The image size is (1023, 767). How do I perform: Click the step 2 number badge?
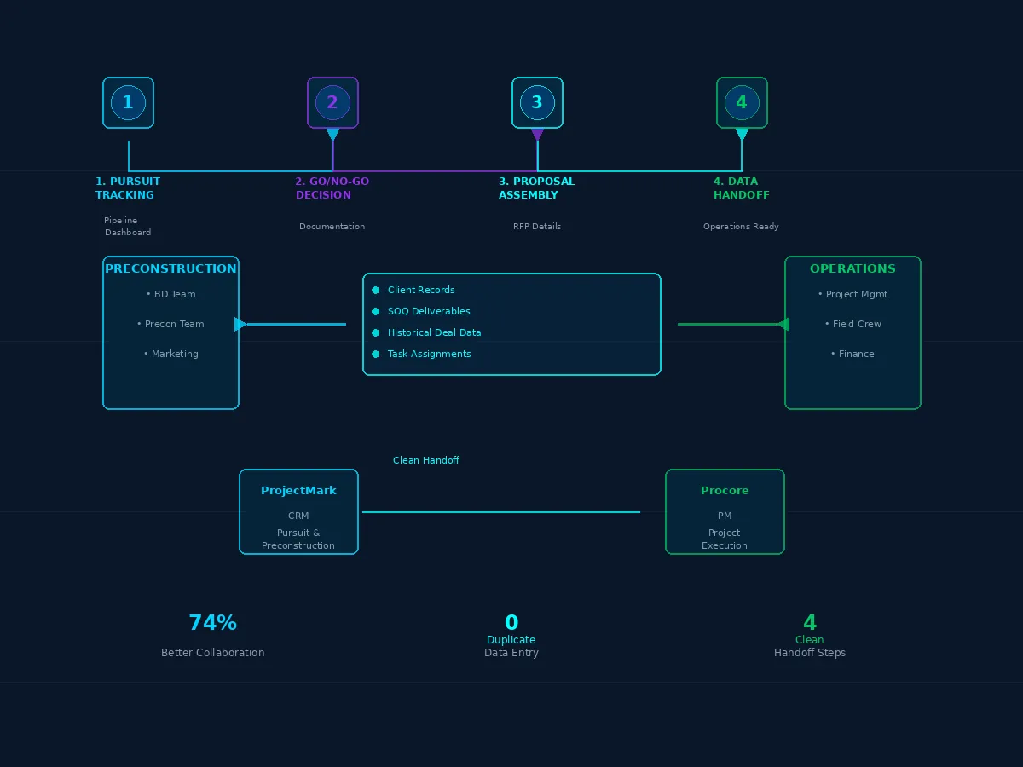332,102
